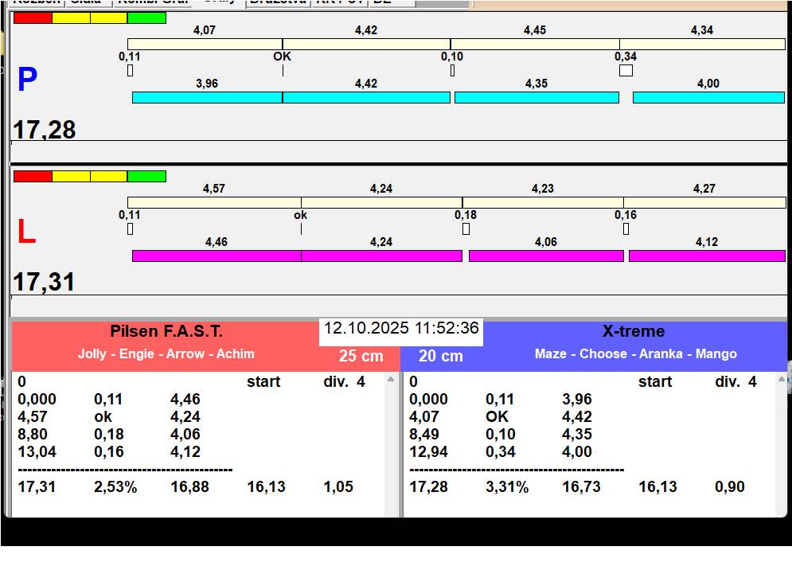Click lane P cream bar segment under 4,07
Image resolution: width=792 pixels, height=570 pixels.
(205, 44)
